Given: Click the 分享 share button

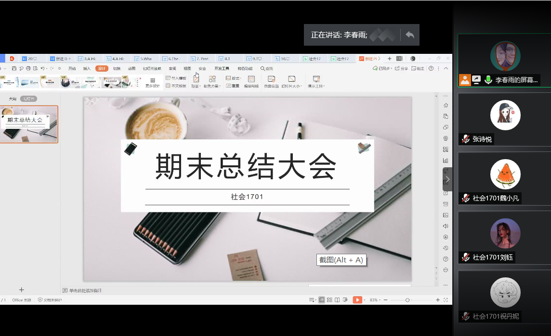Looking at the screenshot, I should coord(401,68).
